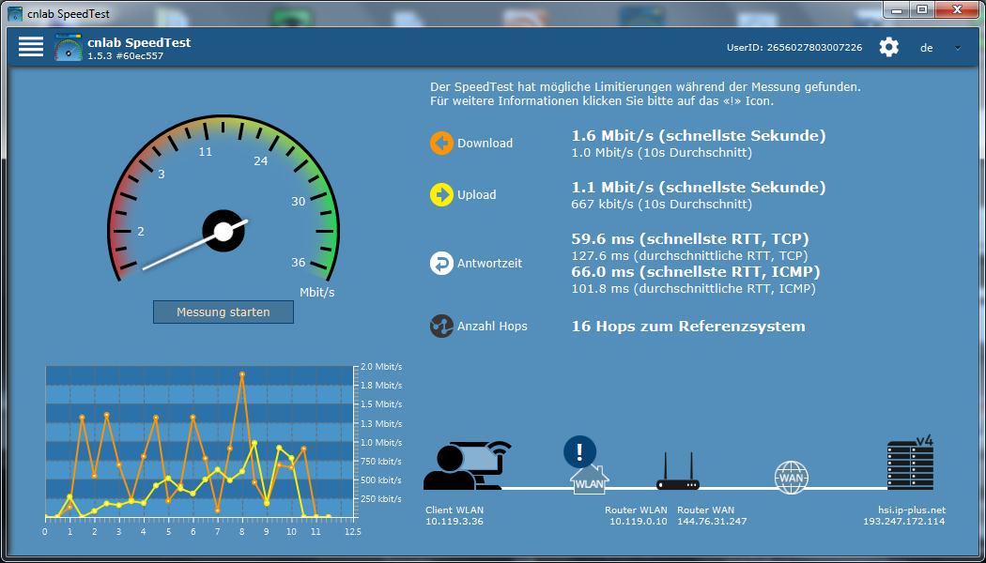Screen dimensions: 986x563
Task: Click '101.8 ms (durchschnittliche RTT, ICMP)' value
Action: point(693,289)
